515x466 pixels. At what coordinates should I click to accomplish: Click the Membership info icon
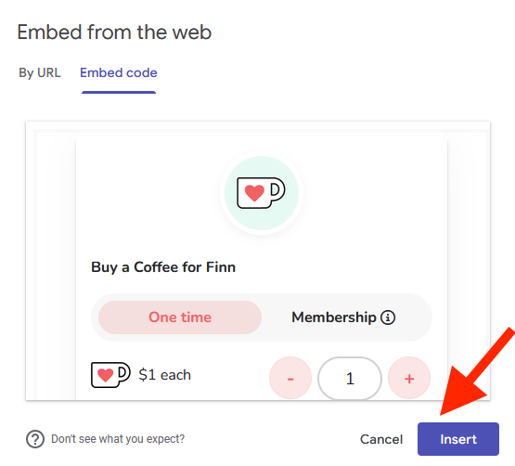pyautogui.click(x=388, y=317)
